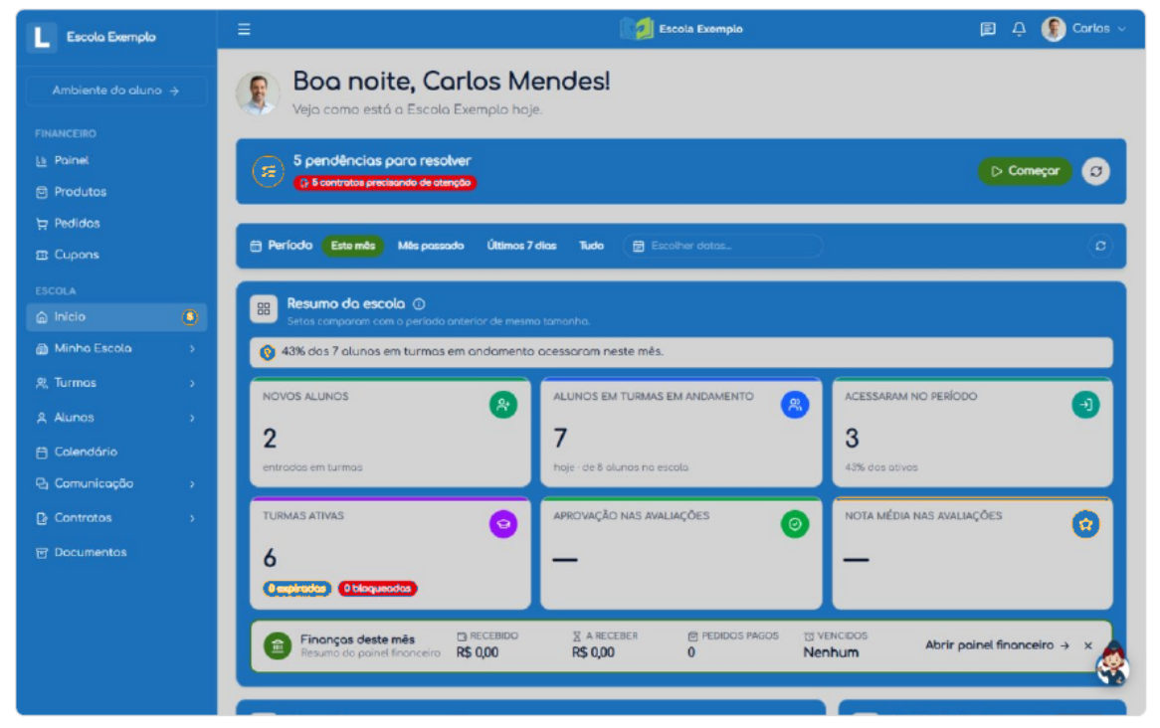Click the Resumo da escola grid icon
The width and height of the screenshot is (1160, 728).
coord(264,309)
